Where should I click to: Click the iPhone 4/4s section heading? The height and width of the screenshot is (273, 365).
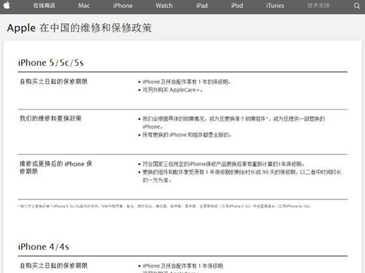[44, 246]
